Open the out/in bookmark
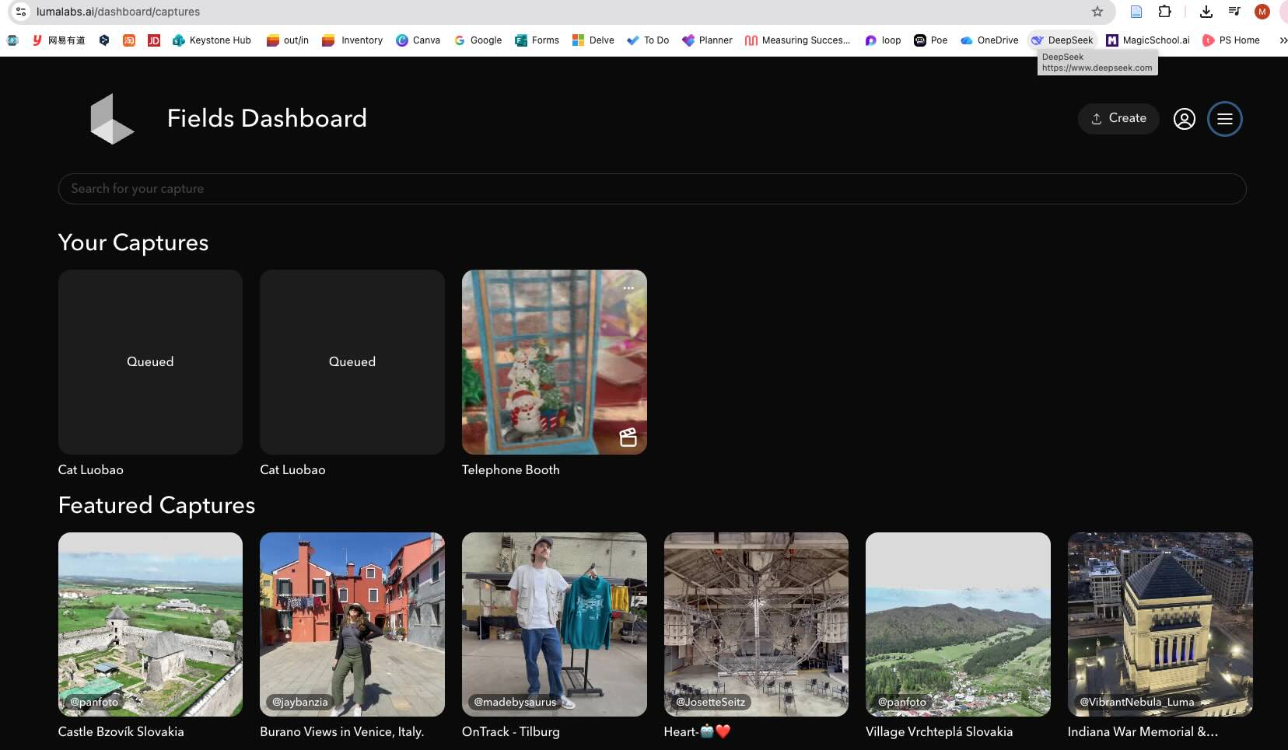Image resolution: width=1288 pixels, height=750 pixels. [x=287, y=40]
